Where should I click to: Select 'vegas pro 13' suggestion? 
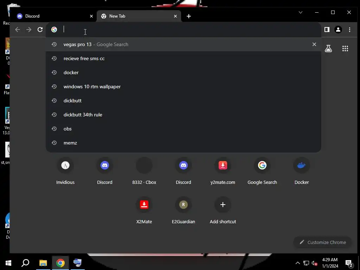click(183, 44)
